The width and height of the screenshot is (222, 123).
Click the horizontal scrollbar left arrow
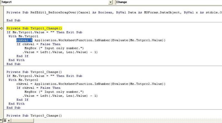coord(9,121)
